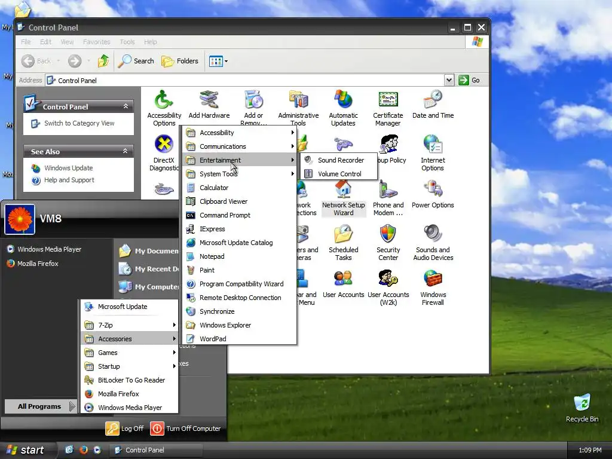Open Internet Options applet

(433, 153)
